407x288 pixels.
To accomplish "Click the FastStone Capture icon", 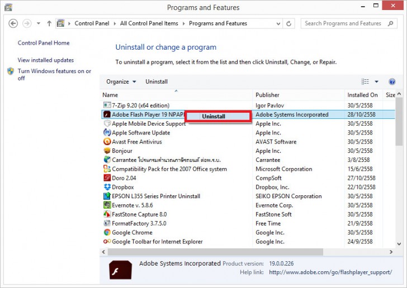I will [x=107, y=214].
